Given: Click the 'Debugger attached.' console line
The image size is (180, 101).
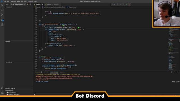Looking at the screenshot, I should point(42,80).
